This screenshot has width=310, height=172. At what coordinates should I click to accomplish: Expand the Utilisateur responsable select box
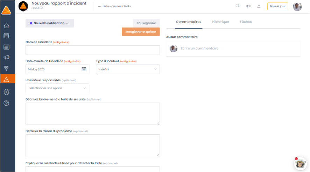coord(57,88)
